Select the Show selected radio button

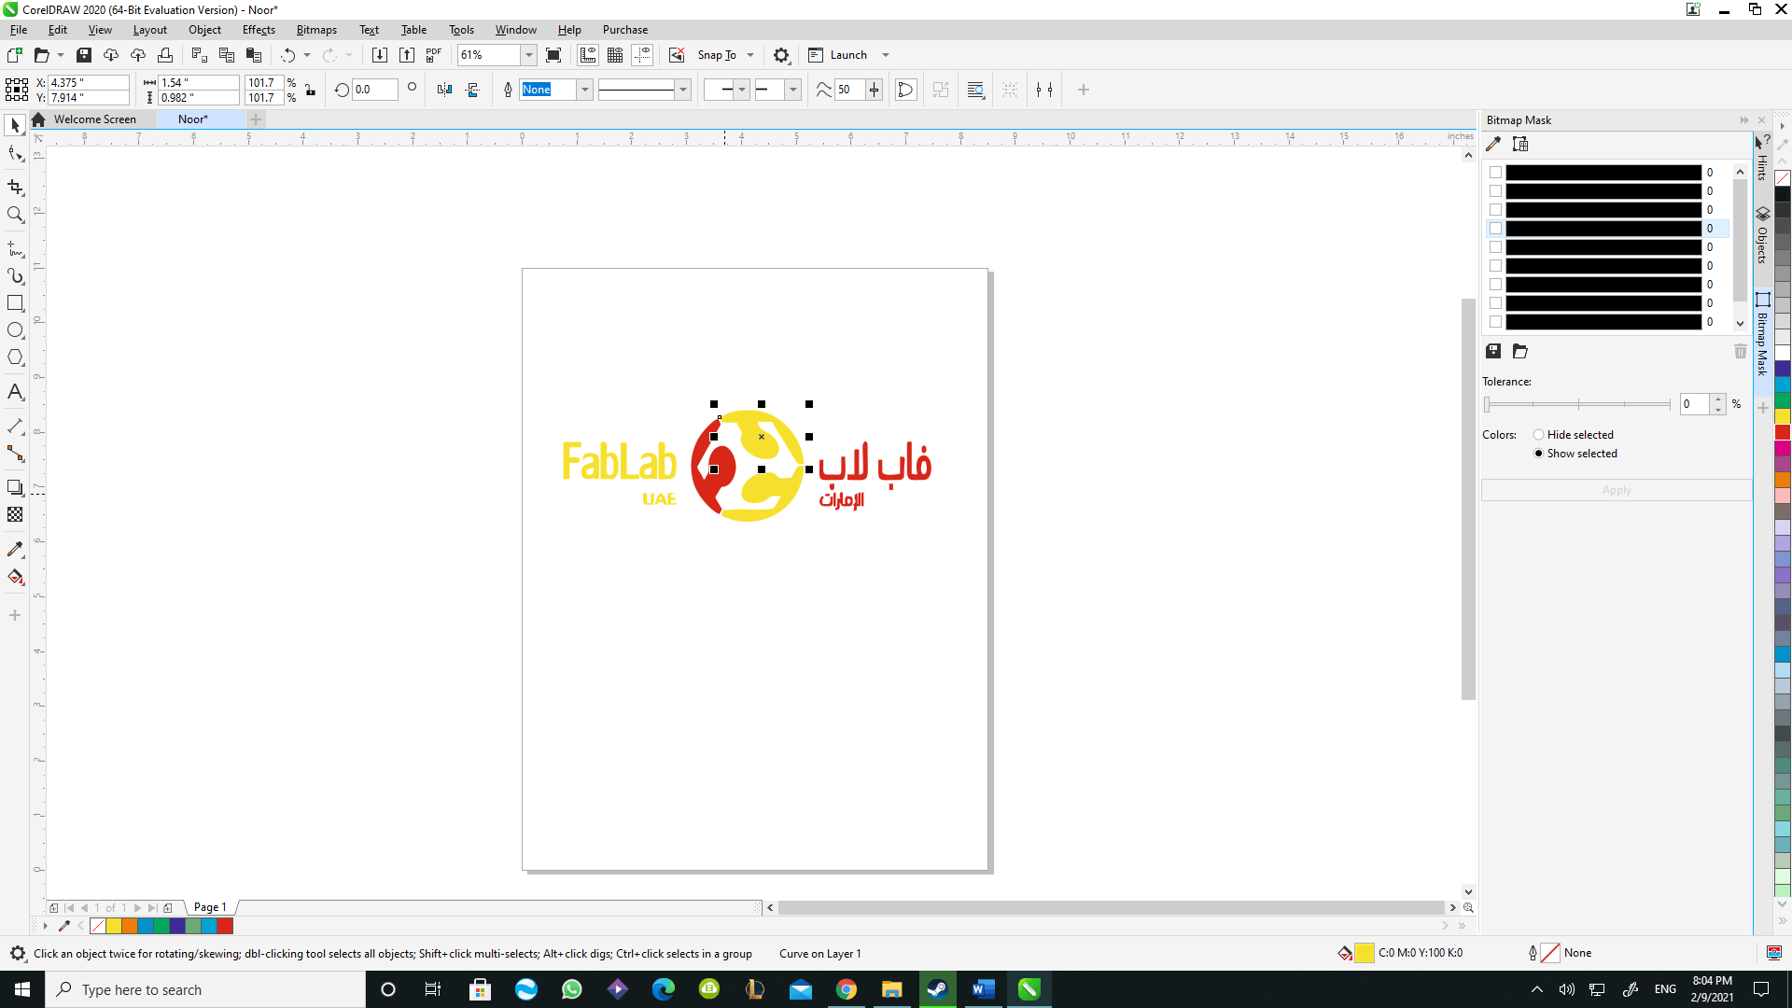pyautogui.click(x=1538, y=454)
